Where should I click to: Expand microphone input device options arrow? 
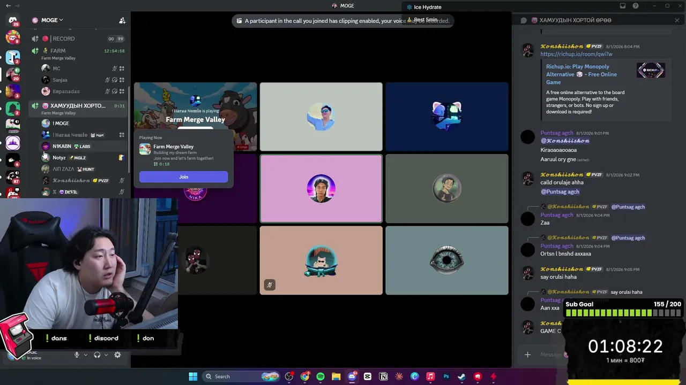[85, 355]
